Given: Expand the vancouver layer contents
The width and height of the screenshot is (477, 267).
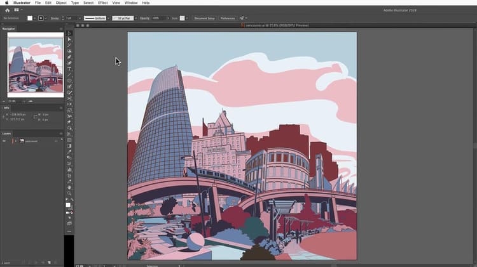Looking at the screenshot, I should [x=15, y=141].
